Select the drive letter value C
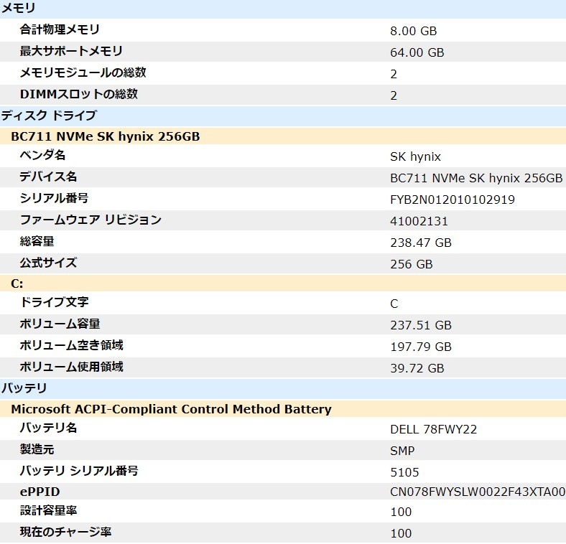 tap(394, 304)
